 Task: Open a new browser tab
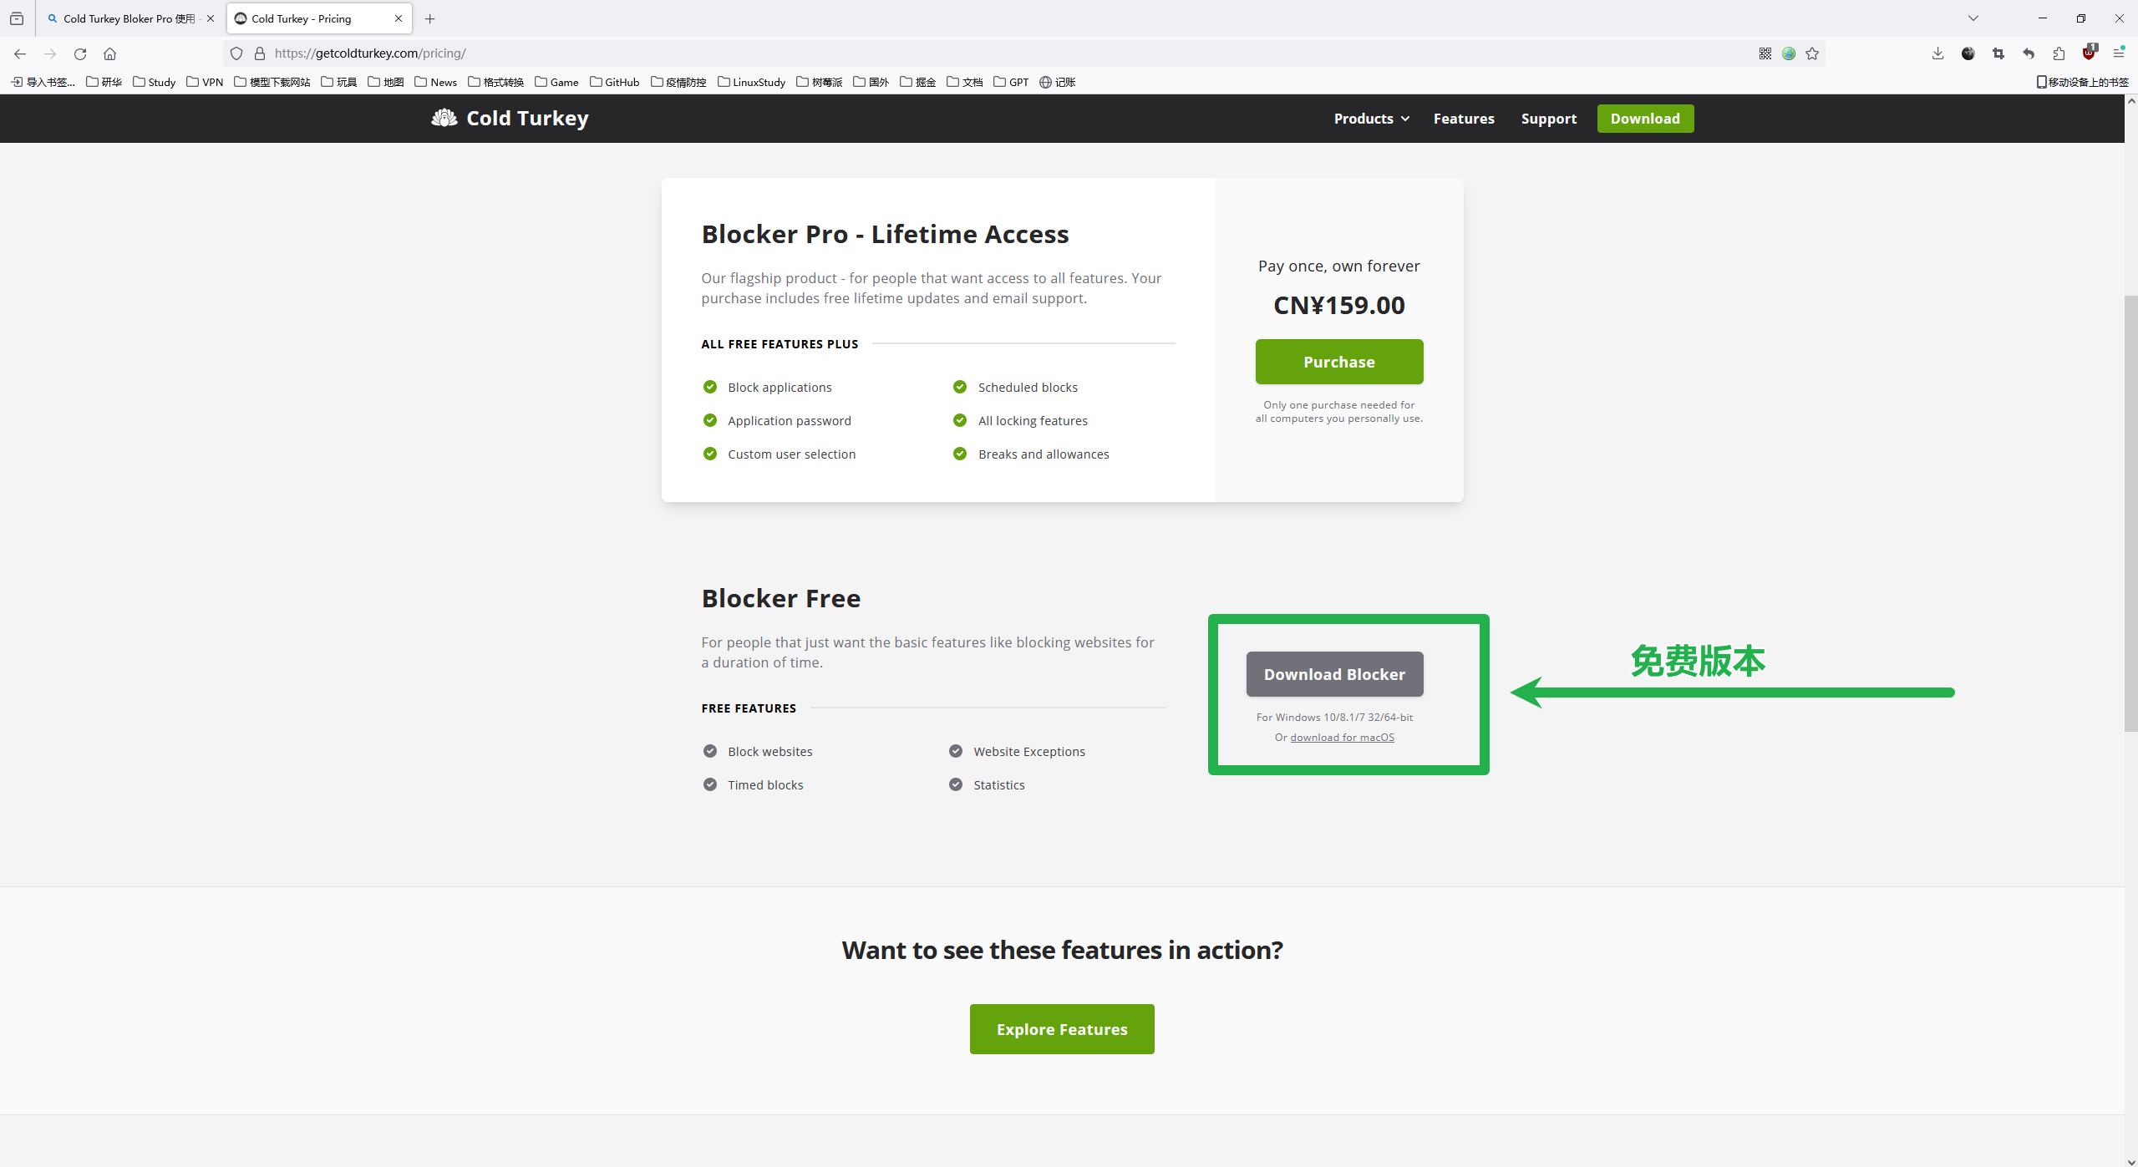click(429, 18)
